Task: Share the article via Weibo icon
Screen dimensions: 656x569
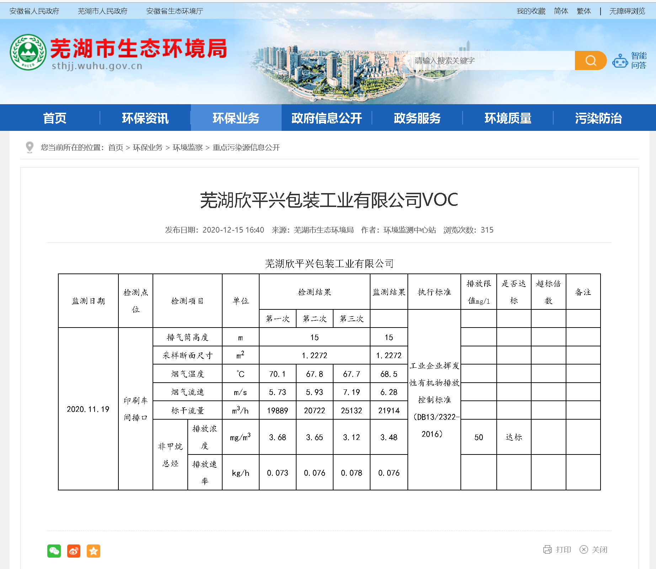Action: 74,551
